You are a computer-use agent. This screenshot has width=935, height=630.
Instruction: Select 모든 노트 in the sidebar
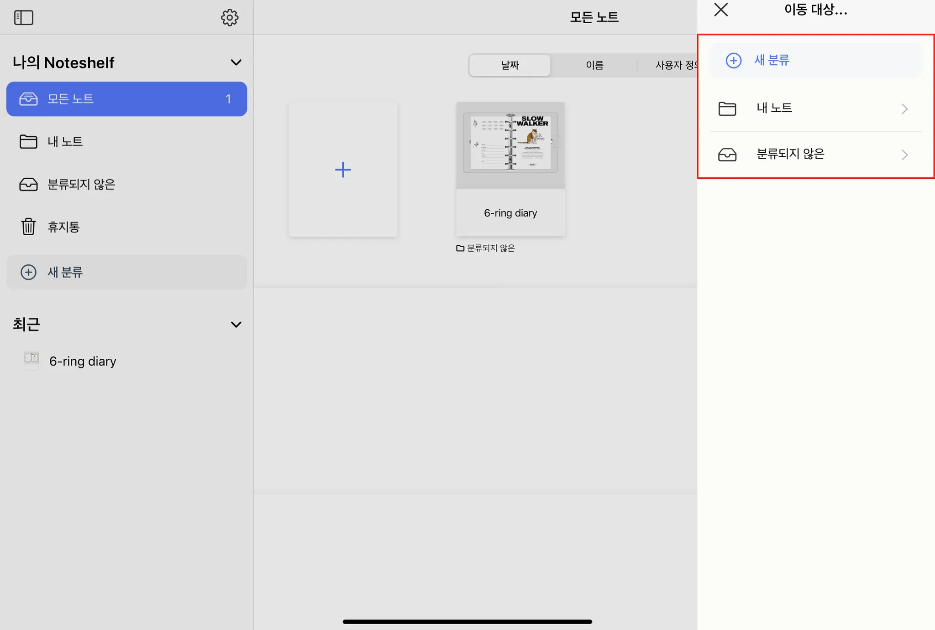point(126,99)
